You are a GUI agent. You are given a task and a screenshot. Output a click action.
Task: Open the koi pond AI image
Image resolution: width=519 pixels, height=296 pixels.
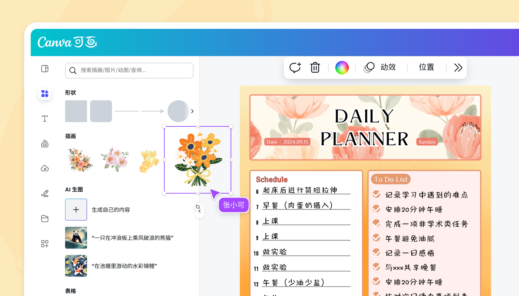tap(76, 266)
